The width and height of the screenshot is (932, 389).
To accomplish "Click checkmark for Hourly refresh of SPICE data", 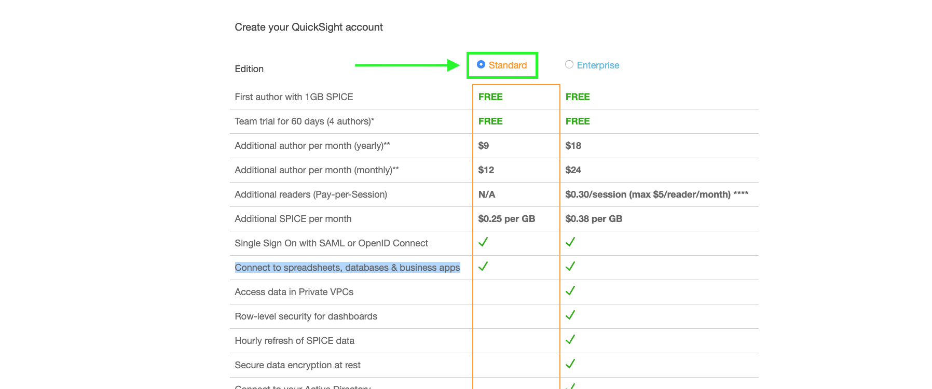I will pos(570,340).
